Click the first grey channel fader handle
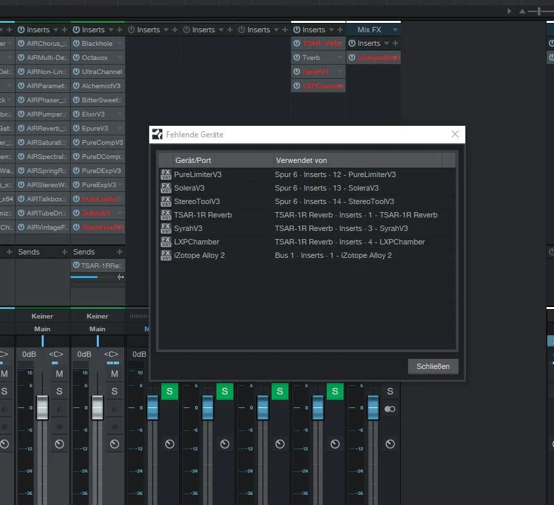 tap(42, 407)
